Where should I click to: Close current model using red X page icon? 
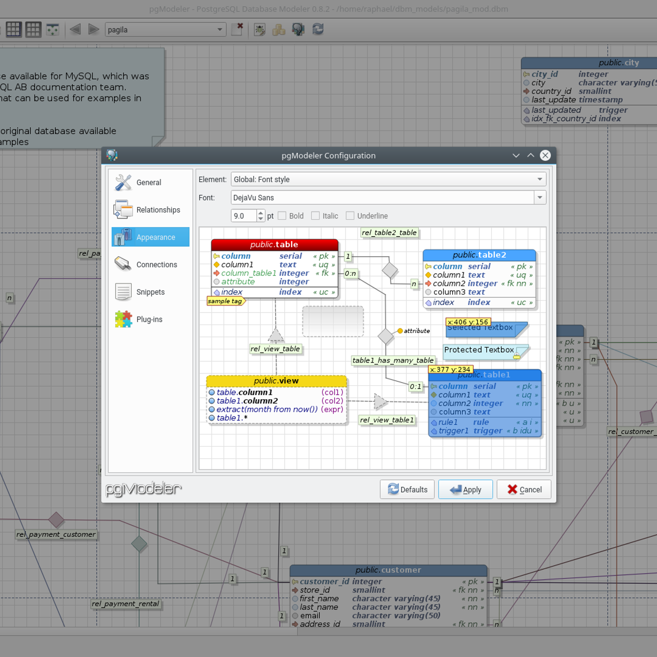pos(237,29)
